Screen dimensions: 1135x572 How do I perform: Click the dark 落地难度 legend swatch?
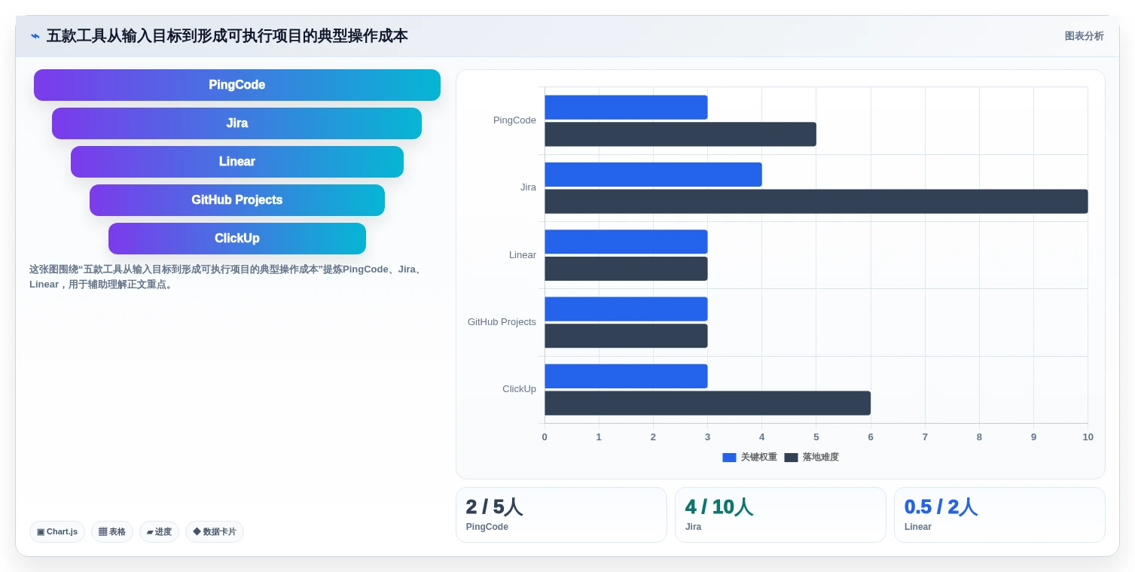(x=791, y=458)
